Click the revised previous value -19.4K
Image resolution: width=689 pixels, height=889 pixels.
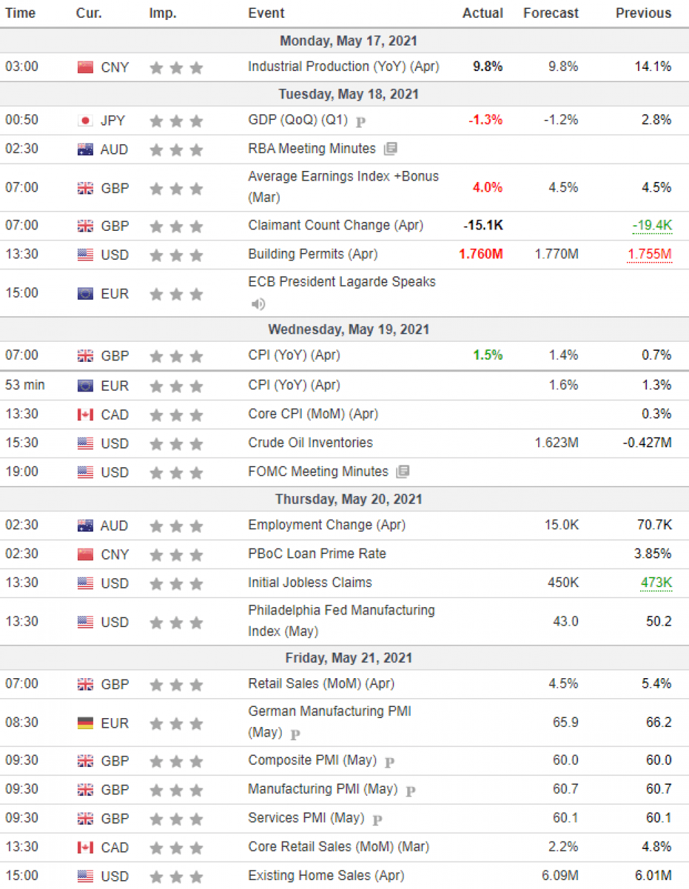(652, 226)
